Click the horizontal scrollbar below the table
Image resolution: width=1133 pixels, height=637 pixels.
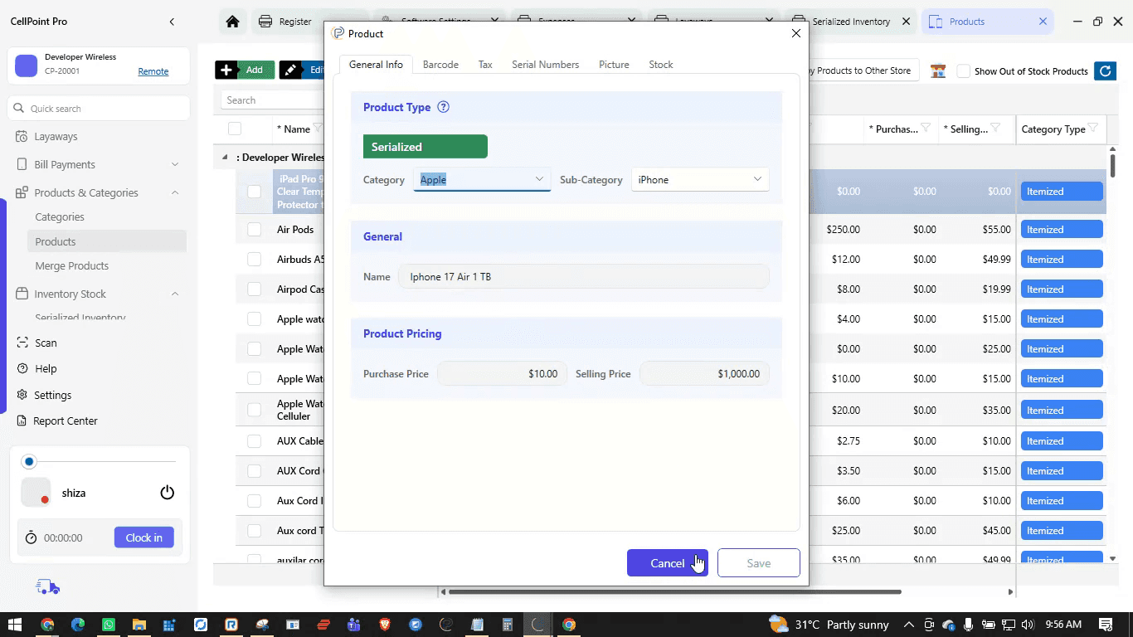(675, 592)
